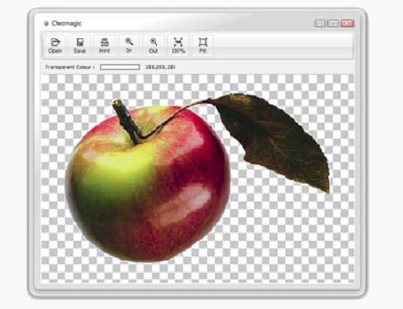
Task: Select the Fit to window icon
Action: point(203,46)
